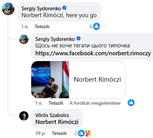Open Sergiy Sydorenko's avatar on top comment

[8, 9]
